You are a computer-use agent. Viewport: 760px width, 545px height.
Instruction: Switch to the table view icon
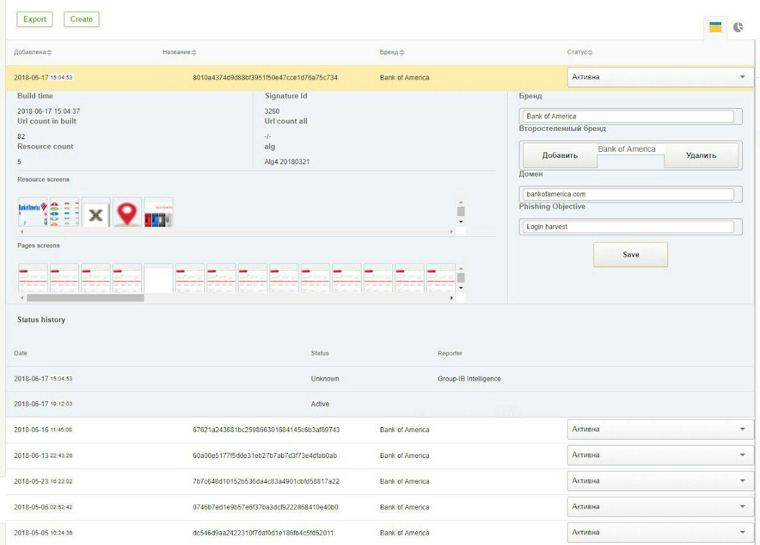coord(715,27)
